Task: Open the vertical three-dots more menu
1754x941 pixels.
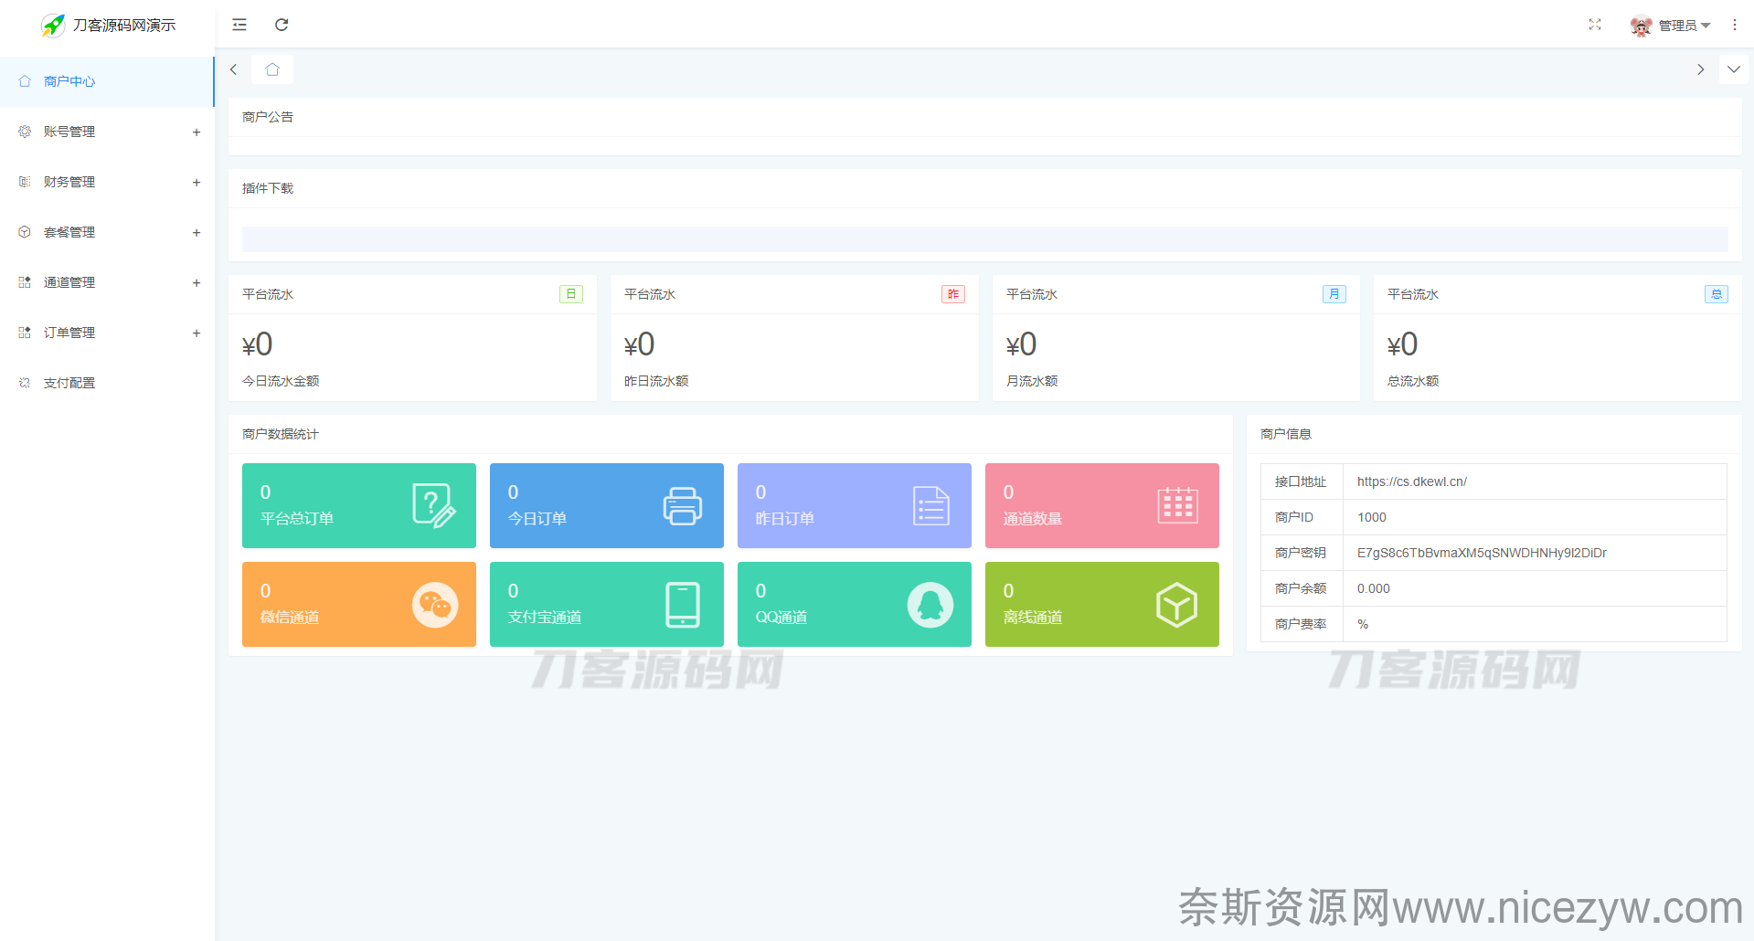Action: [1735, 26]
